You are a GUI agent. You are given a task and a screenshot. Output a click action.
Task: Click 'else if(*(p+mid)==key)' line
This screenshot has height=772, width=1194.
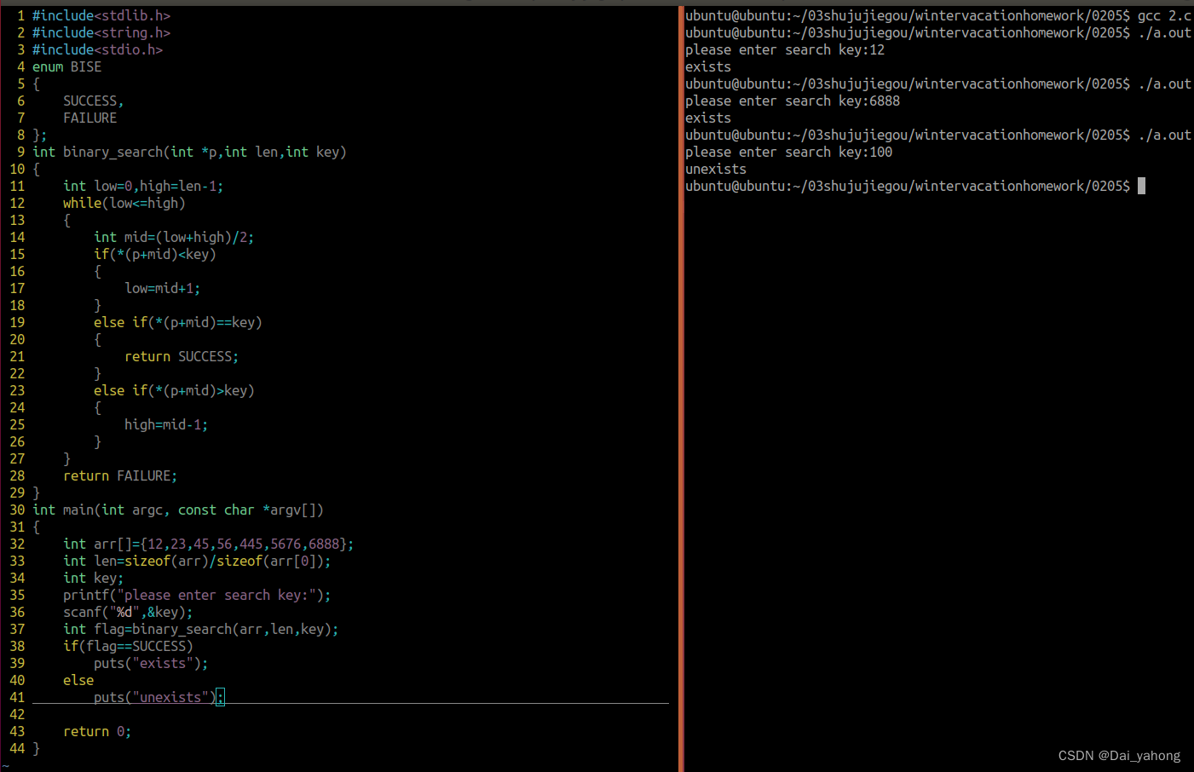point(178,322)
